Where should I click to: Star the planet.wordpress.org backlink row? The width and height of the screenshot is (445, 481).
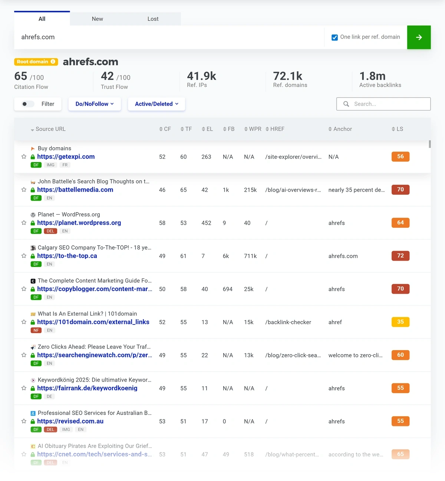coord(24,223)
